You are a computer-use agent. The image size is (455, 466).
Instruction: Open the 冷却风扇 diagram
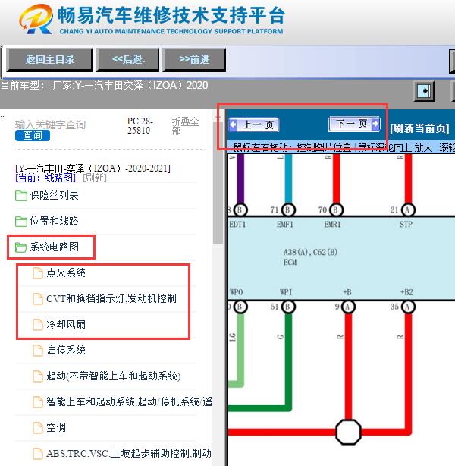(x=66, y=324)
